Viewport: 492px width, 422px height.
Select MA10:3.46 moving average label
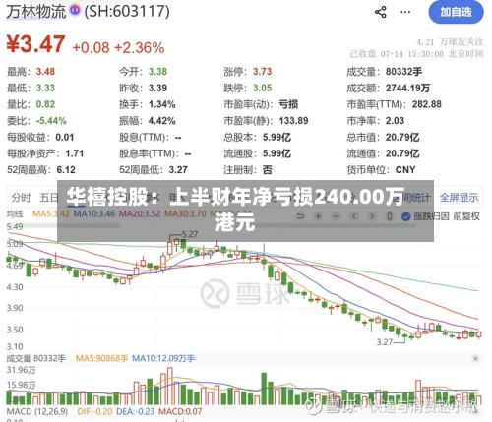click(x=94, y=214)
